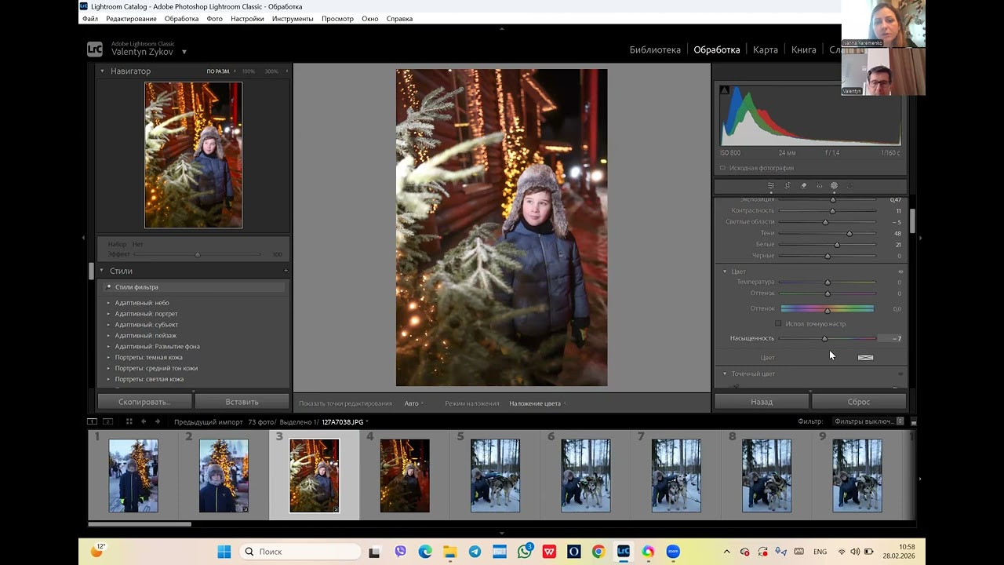Open the second monitor window icon
This screenshot has height=565, width=1004.
coord(108,421)
